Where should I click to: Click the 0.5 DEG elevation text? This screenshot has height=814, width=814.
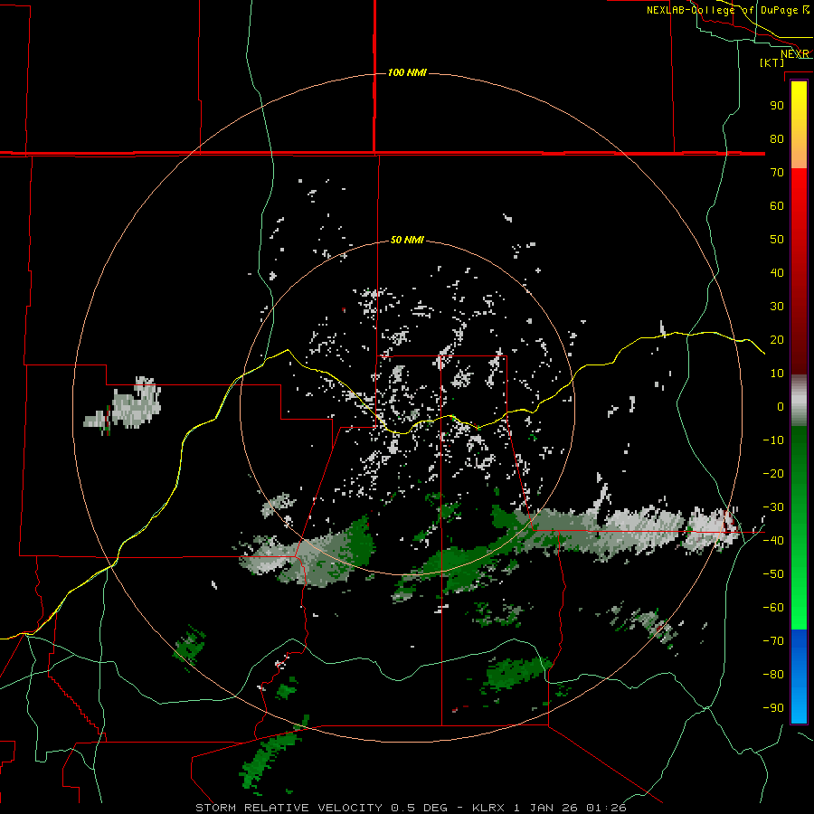tap(419, 808)
